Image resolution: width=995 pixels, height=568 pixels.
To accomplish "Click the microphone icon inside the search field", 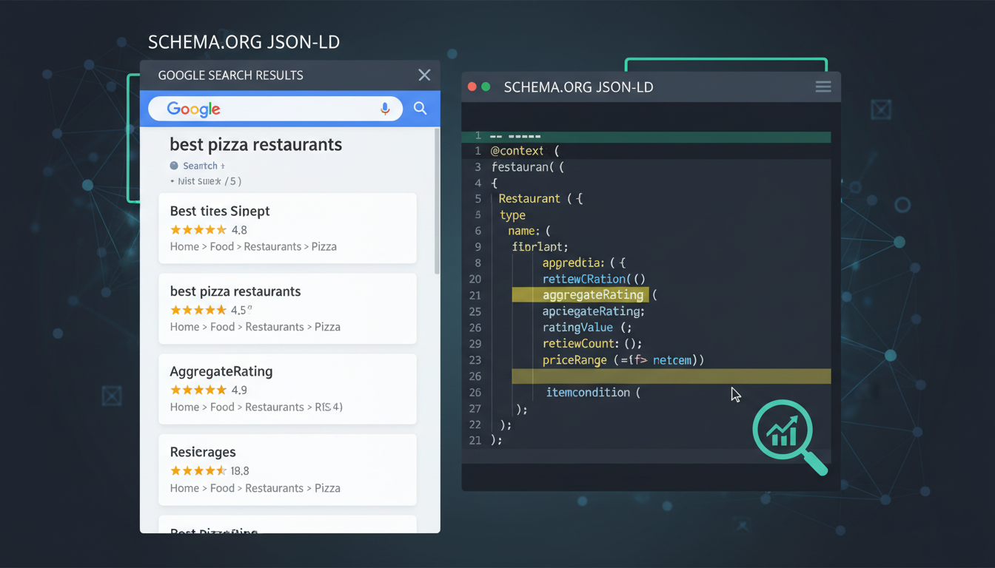I will pyautogui.click(x=385, y=109).
